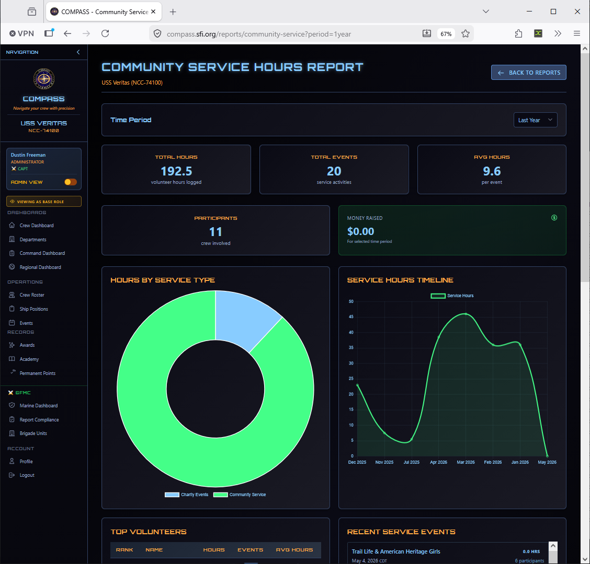Select the COMPASS - Community Service browser tab
Viewport: 590px width, 564px height.
point(104,11)
